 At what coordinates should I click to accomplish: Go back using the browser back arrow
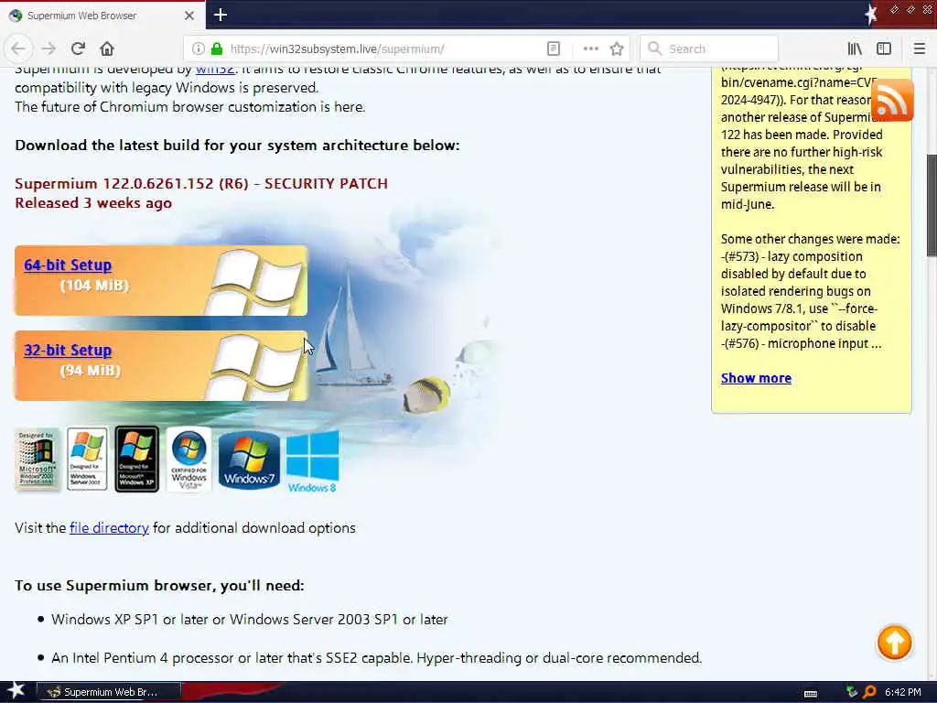18,49
